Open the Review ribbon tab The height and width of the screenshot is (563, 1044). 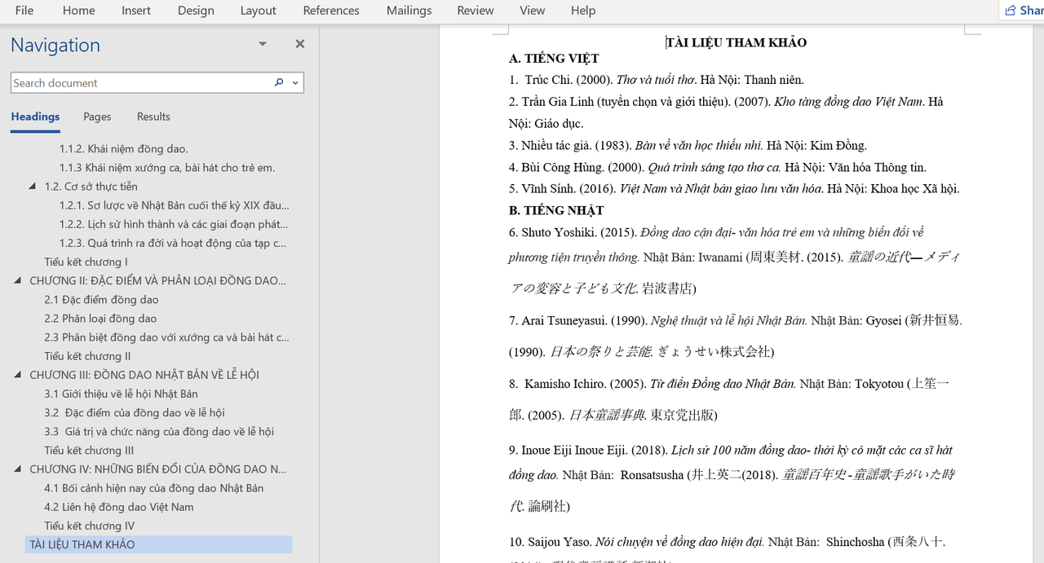pyautogui.click(x=476, y=11)
